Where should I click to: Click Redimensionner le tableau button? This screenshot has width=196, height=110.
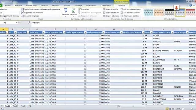click(9, 16)
